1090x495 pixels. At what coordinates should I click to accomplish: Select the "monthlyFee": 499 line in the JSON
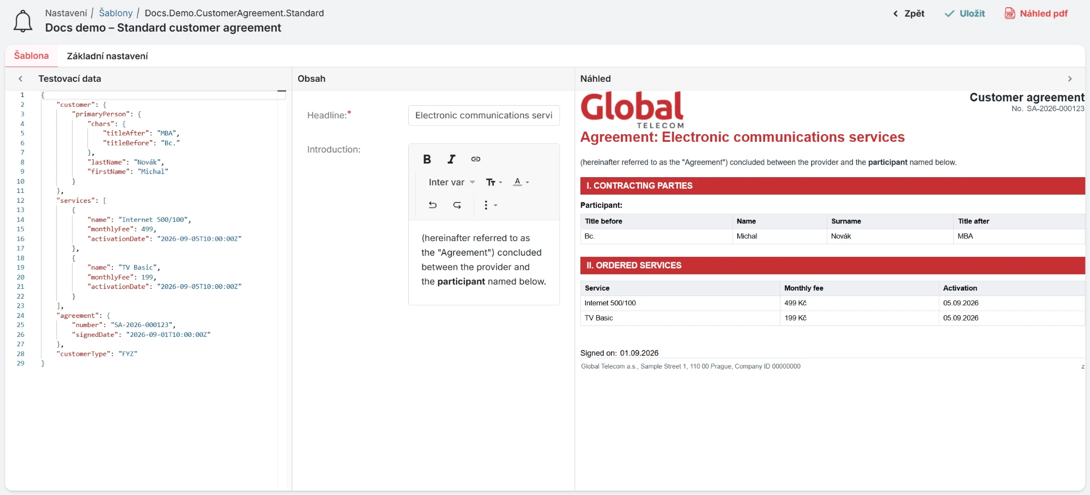coord(122,229)
